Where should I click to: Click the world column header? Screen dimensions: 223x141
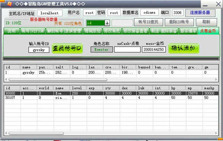pos(45,88)
